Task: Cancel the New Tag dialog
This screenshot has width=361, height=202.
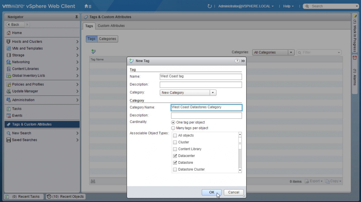Action: 233,192
